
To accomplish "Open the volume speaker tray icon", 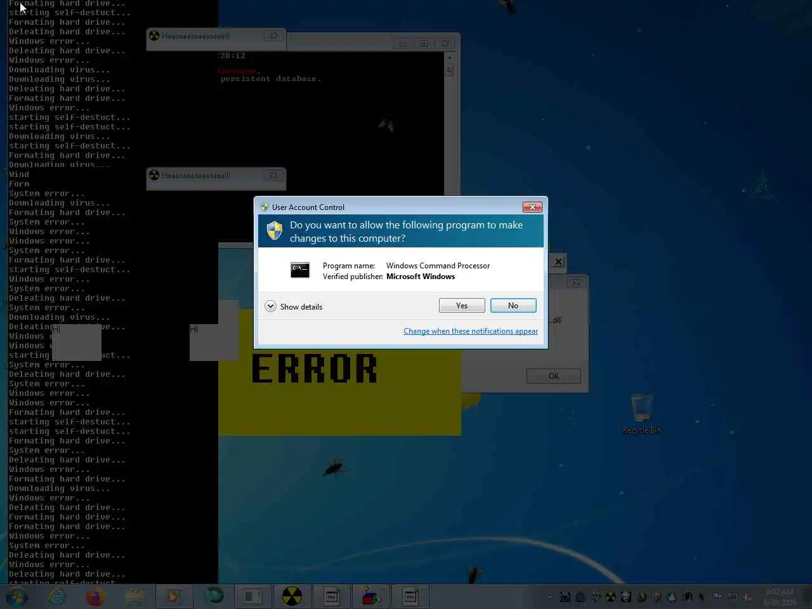I will pos(749,597).
